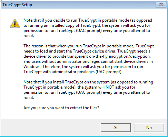Click the yellow warning triangle icon

tap(15, 23)
